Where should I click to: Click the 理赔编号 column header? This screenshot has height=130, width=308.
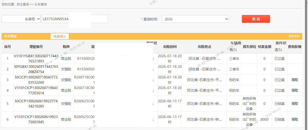click(x=36, y=47)
